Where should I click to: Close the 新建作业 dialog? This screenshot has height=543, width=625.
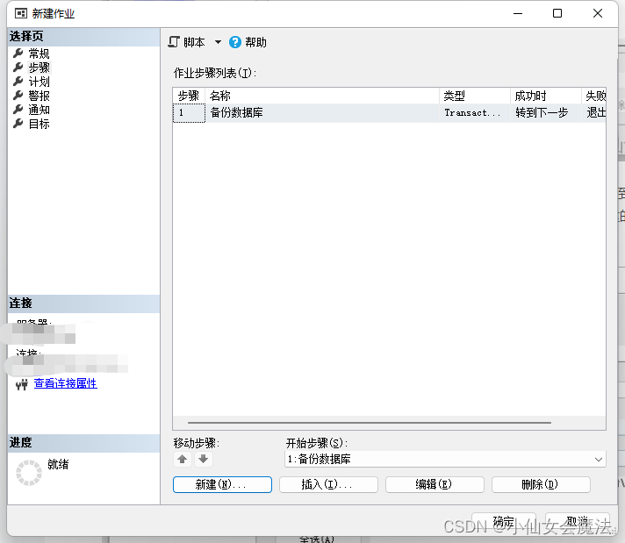598,13
